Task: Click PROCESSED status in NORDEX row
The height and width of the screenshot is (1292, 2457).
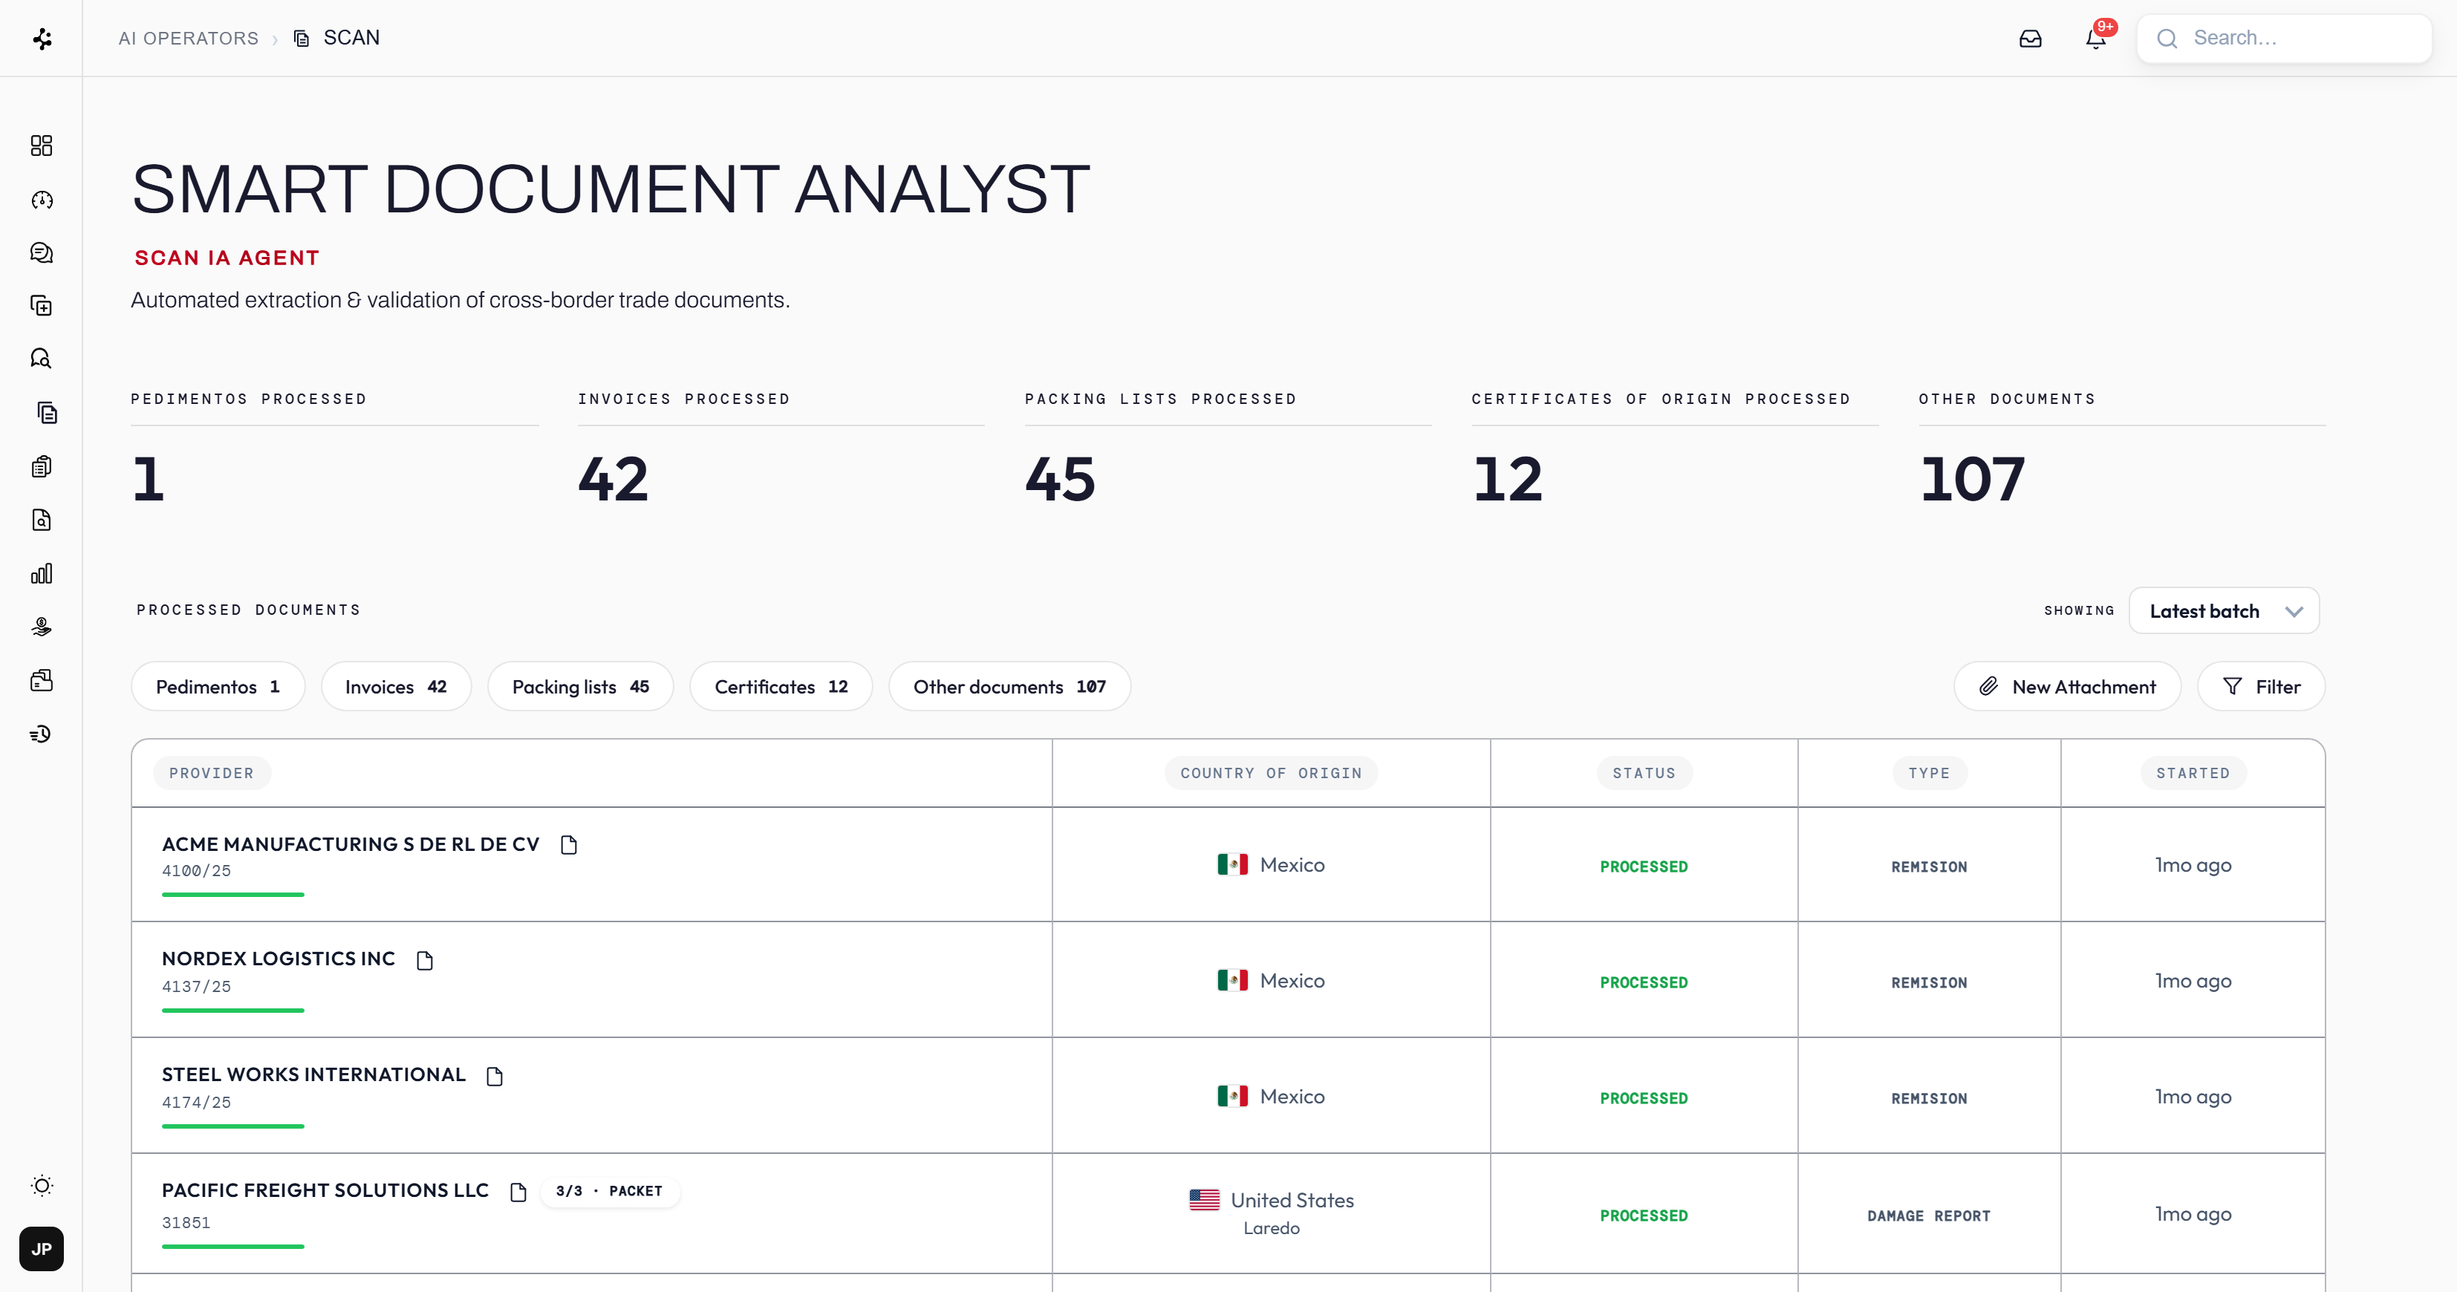Action: click(x=1644, y=982)
